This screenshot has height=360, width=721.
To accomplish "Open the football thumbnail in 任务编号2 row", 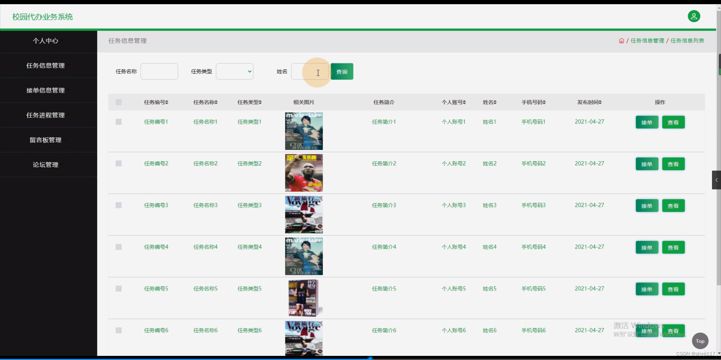I will tap(304, 173).
